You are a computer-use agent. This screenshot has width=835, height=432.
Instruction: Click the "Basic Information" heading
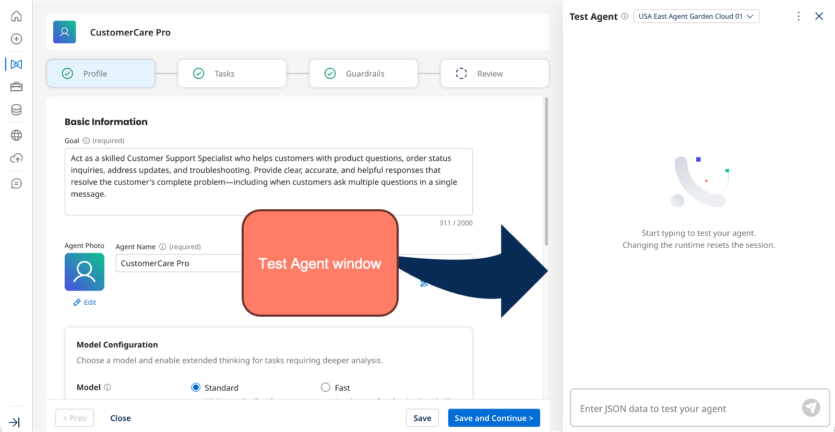coord(106,122)
